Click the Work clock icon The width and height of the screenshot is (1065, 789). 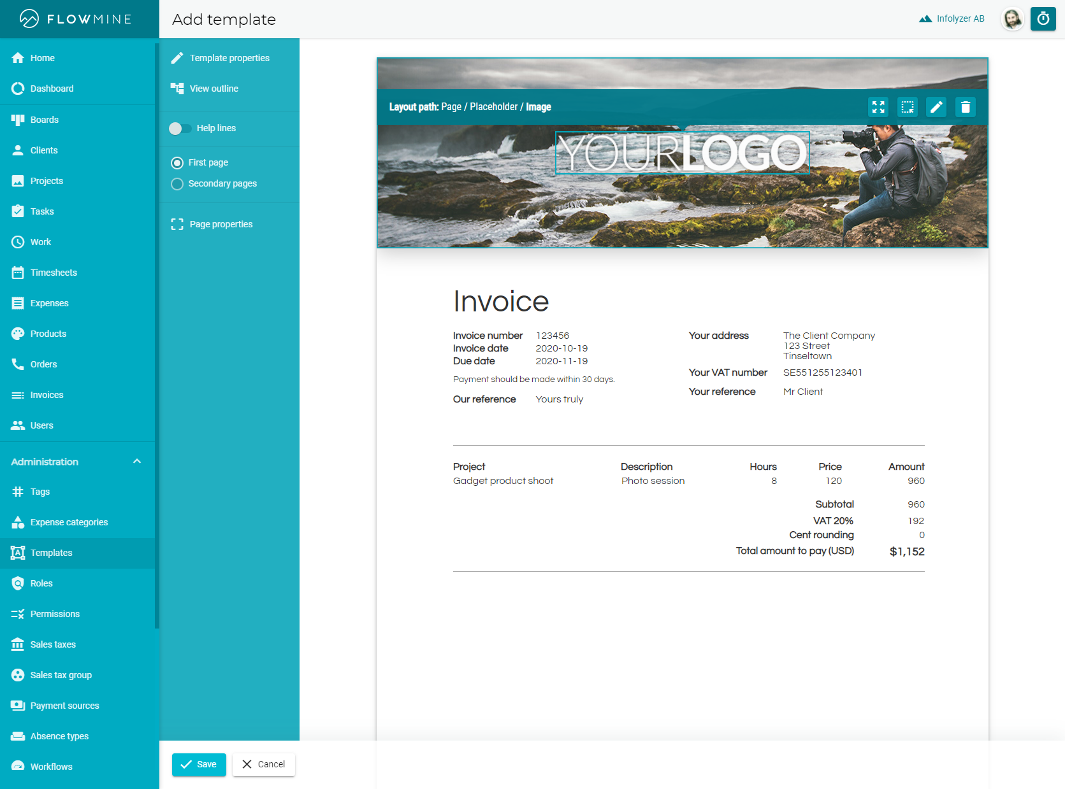pos(18,242)
